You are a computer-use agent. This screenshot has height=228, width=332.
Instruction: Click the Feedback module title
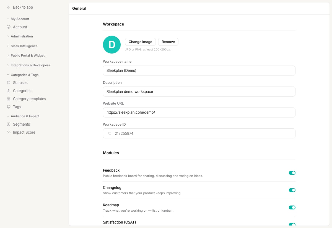point(111,170)
